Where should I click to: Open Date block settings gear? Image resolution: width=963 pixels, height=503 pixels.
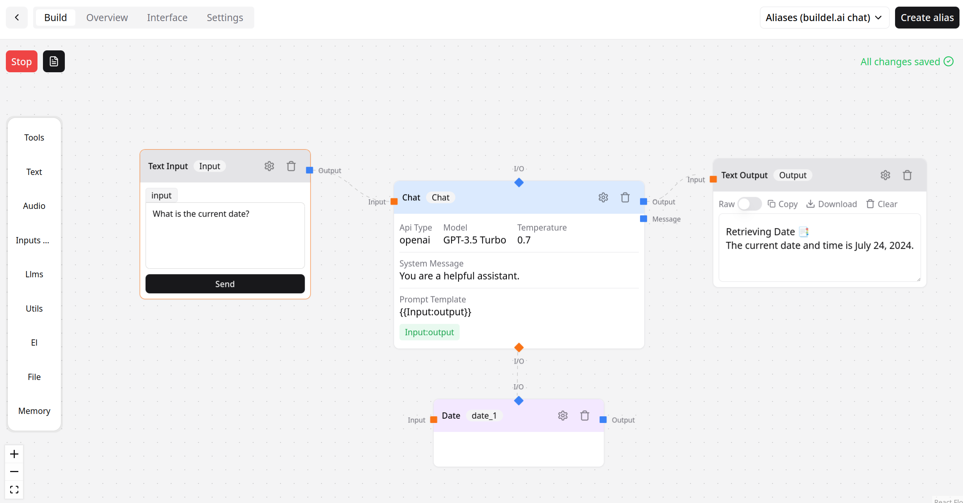[x=563, y=416]
